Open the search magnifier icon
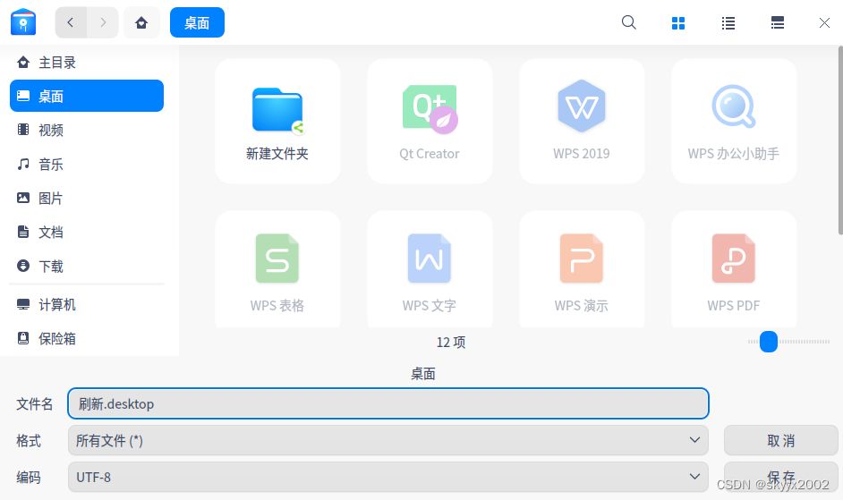The height and width of the screenshot is (500, 843). coord(628,22)
